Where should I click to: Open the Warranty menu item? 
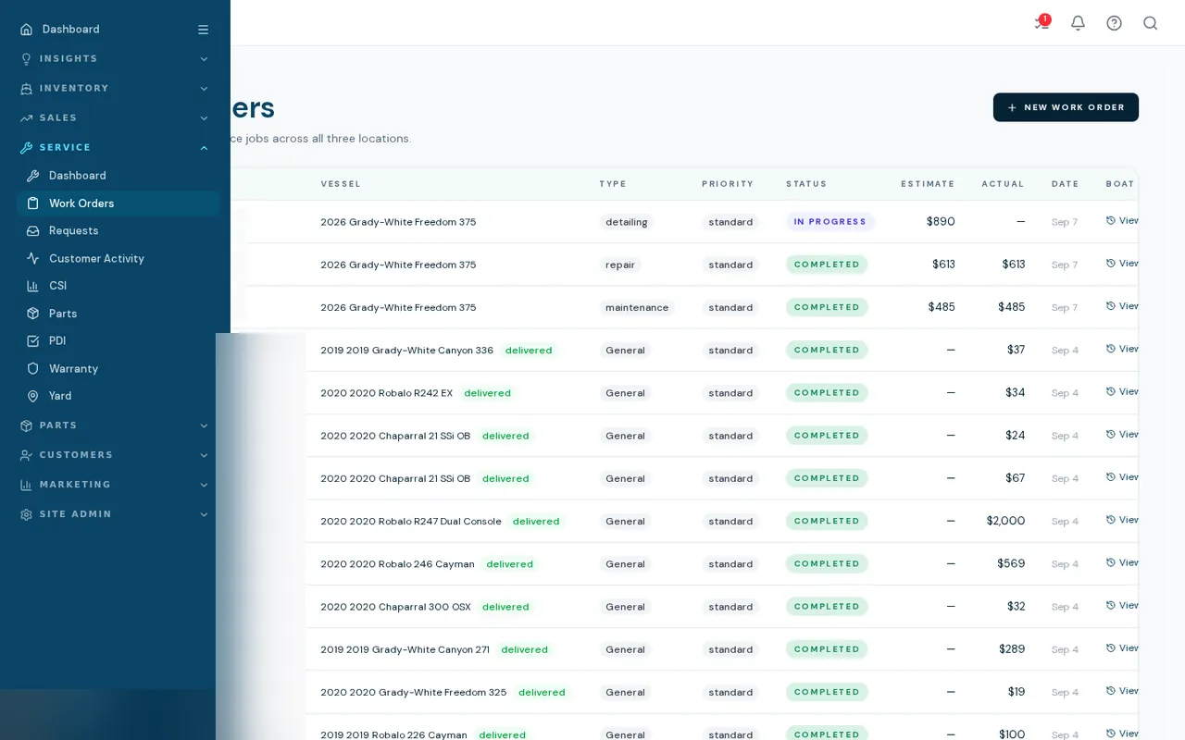coord(118,369)
